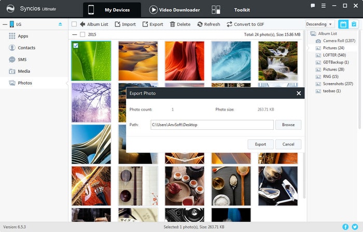This screenshot has height=232, width=363.
Task: Select the waterfall stream photo
Action: point(278,61)
